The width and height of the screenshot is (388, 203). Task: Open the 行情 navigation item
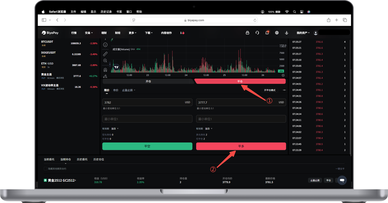click(74, 33)
